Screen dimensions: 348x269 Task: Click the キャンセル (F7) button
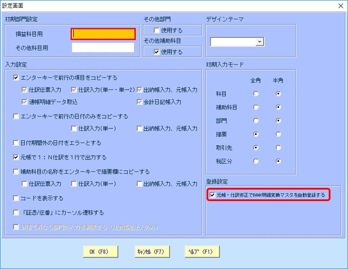[x=152, y=251]
